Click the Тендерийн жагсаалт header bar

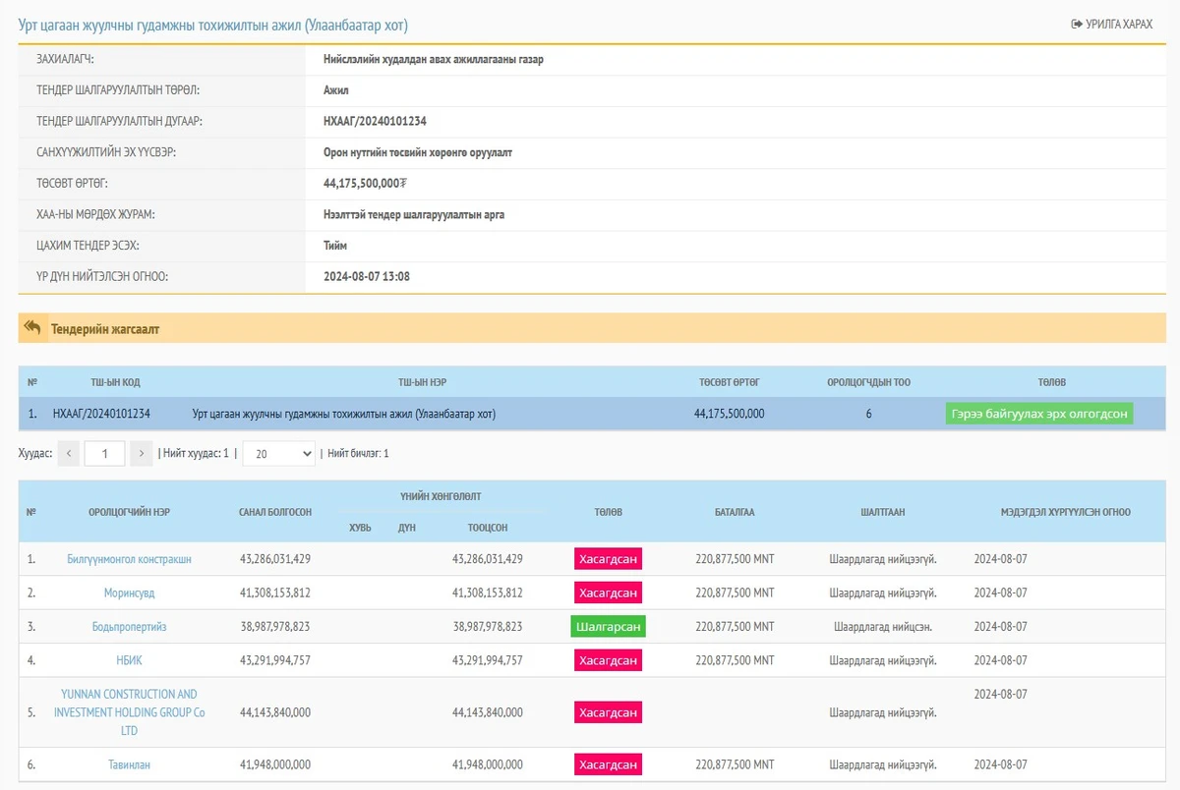coord(590,328)
